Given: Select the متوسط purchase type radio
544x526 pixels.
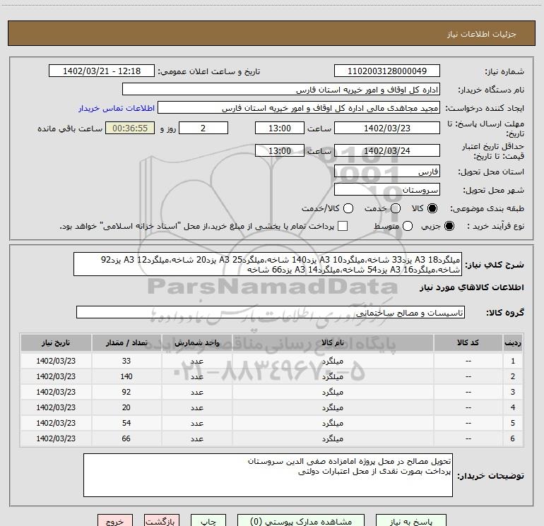Looking at the screenshot, I should 408,226.
